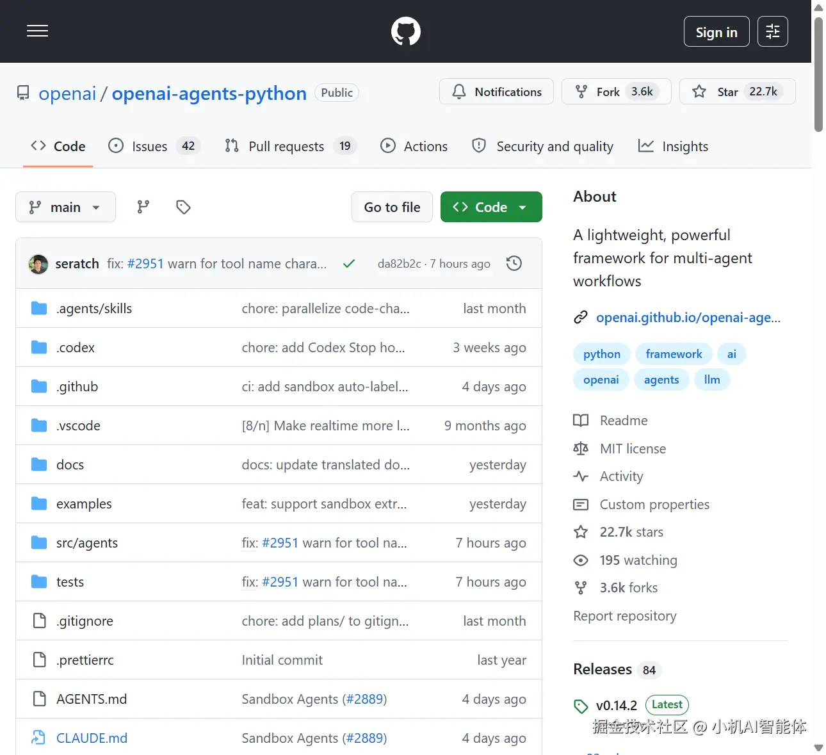The image size is (826, 755).
Task: Click the fork icon beside 3.6k forks
Action: point(581,587)
